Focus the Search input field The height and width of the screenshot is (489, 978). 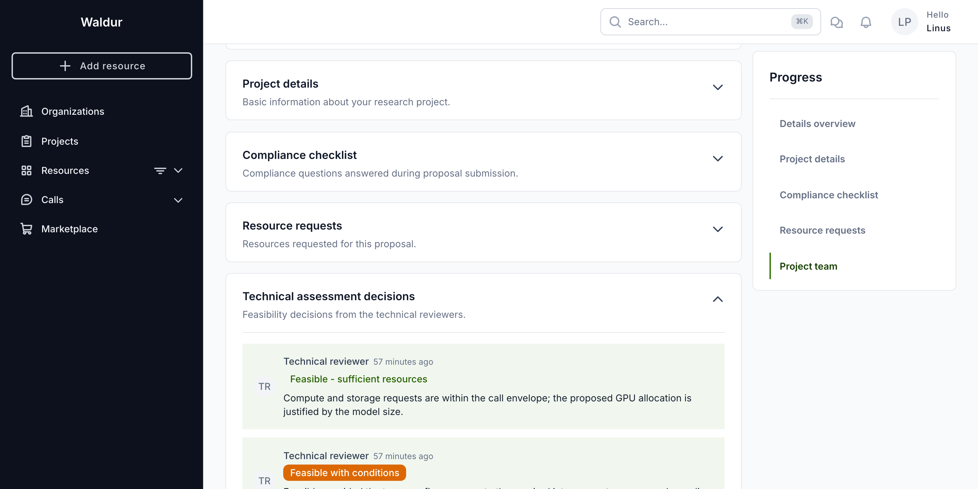[x=710, y=22]
